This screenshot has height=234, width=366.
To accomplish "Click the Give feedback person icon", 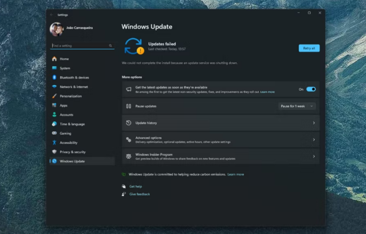I will coord(124,194).
